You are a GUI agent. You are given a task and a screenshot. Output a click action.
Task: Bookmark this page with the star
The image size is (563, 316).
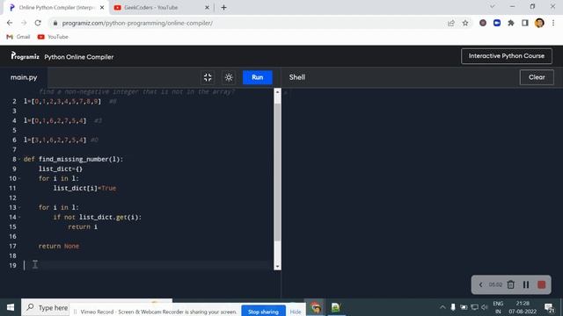pos(465,23)
